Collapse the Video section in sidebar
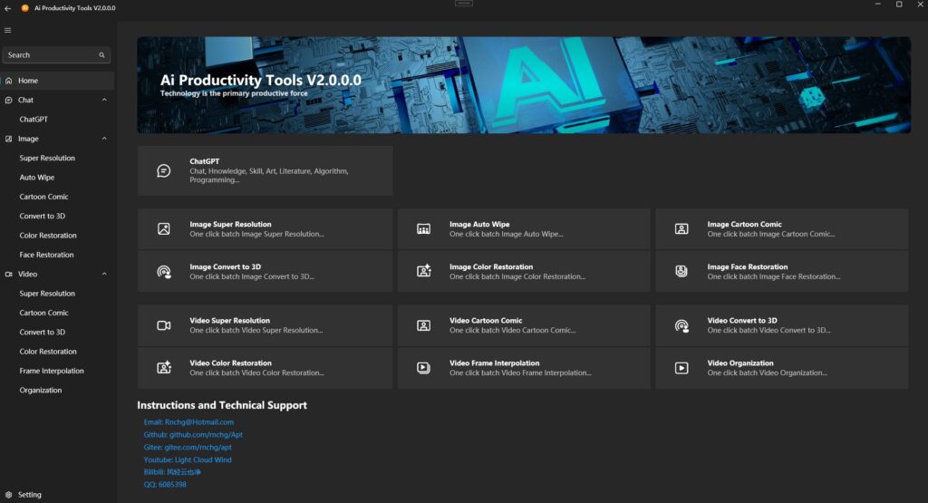This screenshot has width=928, height=503. coord(104,274)
